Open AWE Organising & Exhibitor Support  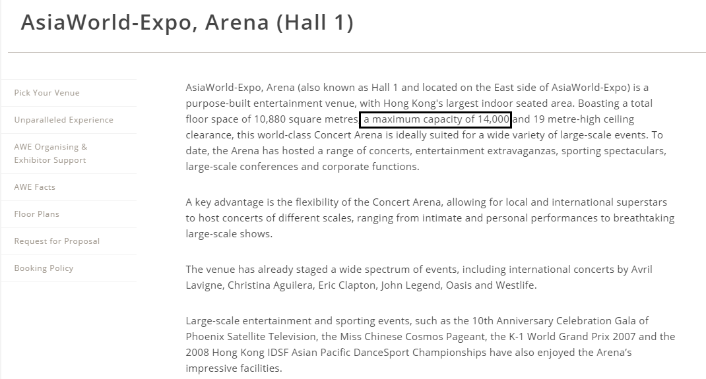click(x=50, y=154)
